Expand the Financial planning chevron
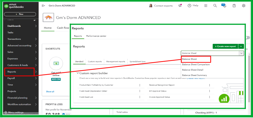Image resolution: width=253 pixels, height=118 pixels. tap(36, 98)
